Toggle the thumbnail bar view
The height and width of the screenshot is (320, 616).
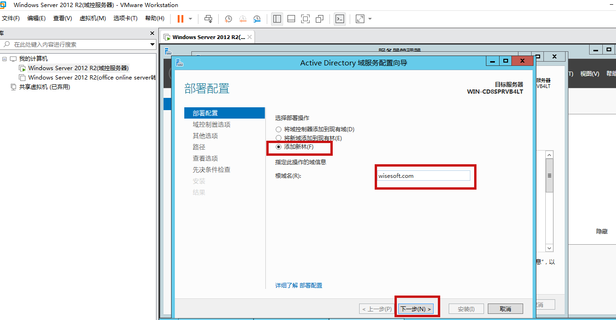coord(291,19)
